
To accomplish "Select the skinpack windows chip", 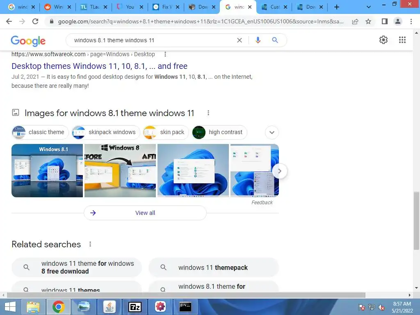I will [x=106, y=132].
